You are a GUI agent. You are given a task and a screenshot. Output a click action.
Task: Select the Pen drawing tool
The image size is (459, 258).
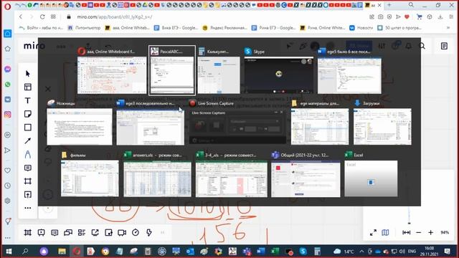point(28,154)
